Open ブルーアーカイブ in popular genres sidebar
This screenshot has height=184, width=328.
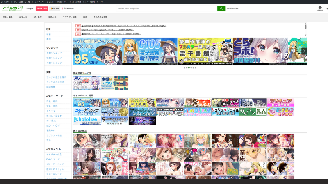pyautogui.click(x=55, y=164)
